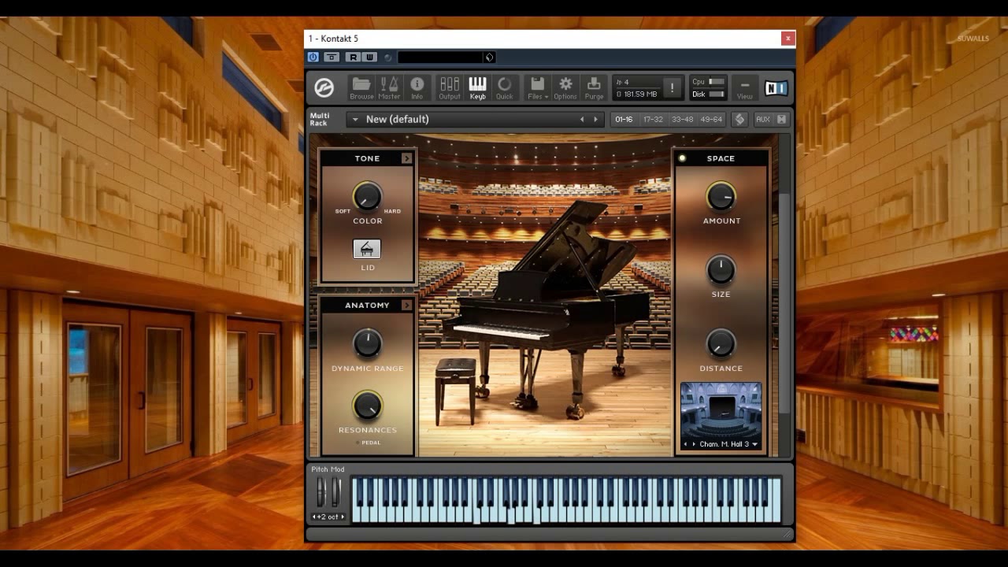Switch to rack page 17-32
The height and width of the screenshot is (567, 1008).
click(x=653, y=120)
